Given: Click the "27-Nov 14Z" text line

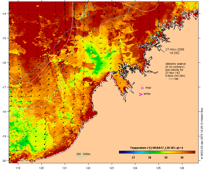Looking at the screenshot, I should pyautogui.click(x=172, y=73).
